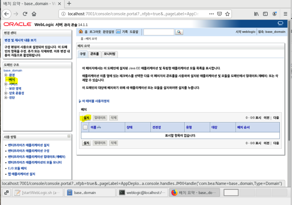Open the browser home page icon
The image size is (292, 205).
[34, 14]
